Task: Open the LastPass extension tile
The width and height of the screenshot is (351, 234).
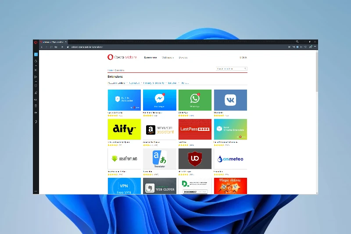Action: click(195, 130)
